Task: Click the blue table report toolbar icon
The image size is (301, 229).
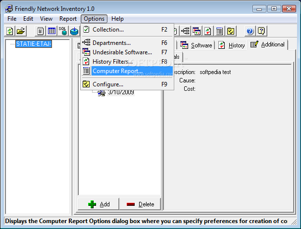Action: [51, 31]
